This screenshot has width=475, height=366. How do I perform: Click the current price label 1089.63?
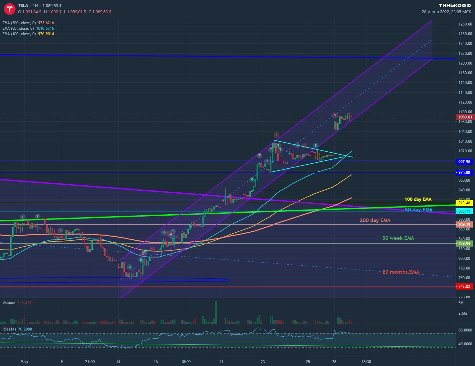(465, 117)
